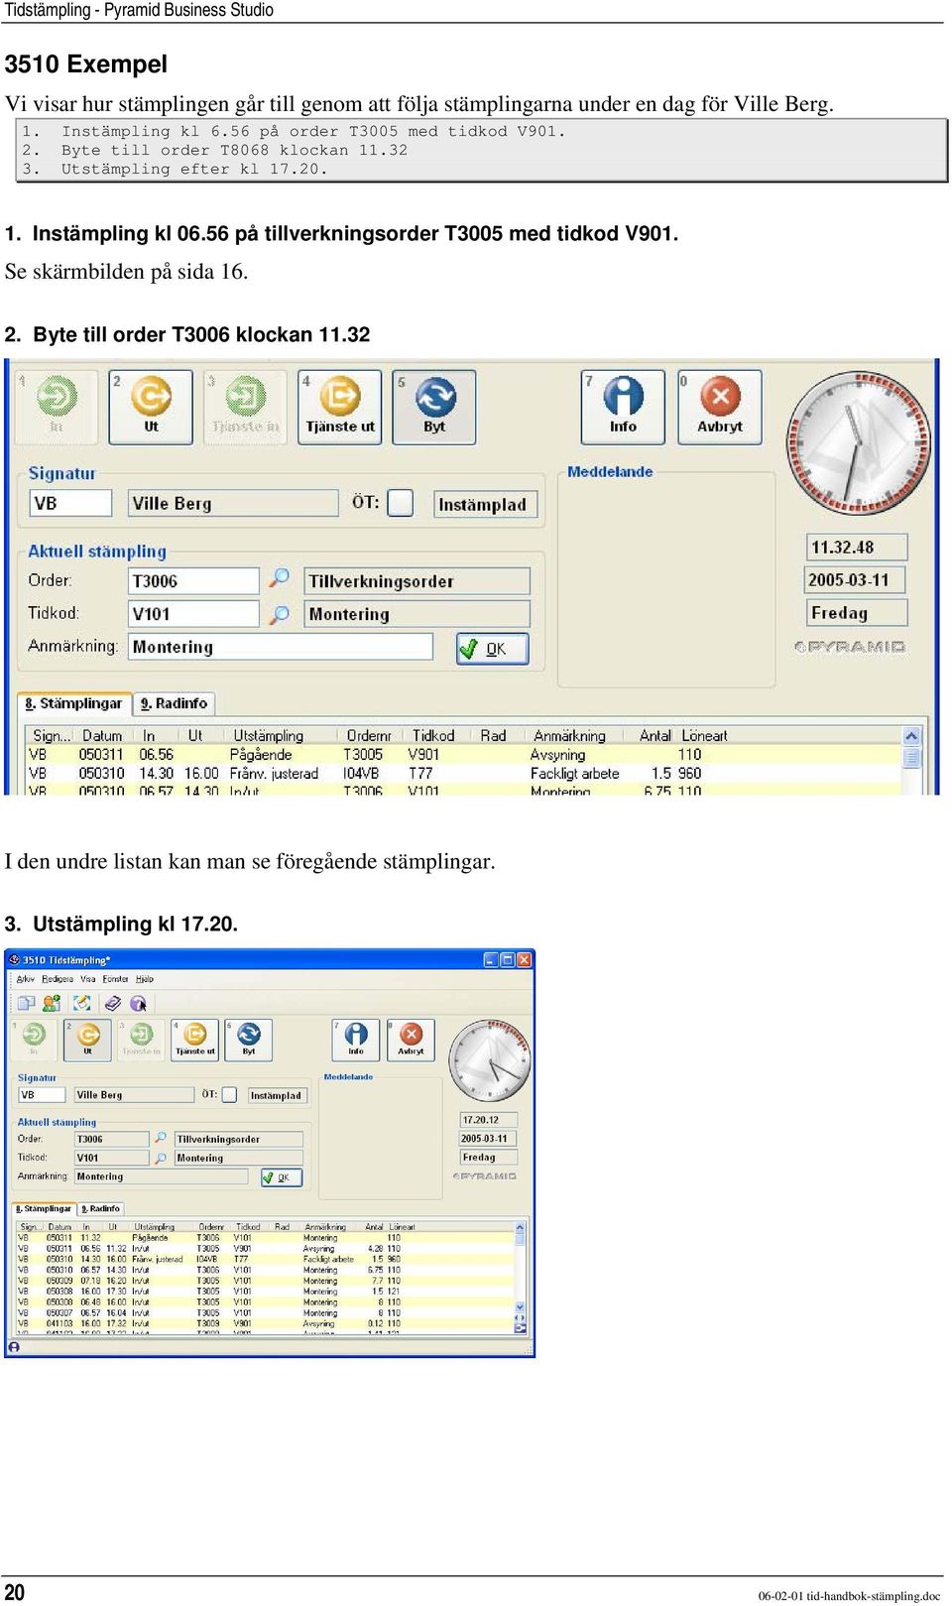Open the Arkiv menu
The height and width of the screenshot is (1606, 952).
[x=26, y=979]
